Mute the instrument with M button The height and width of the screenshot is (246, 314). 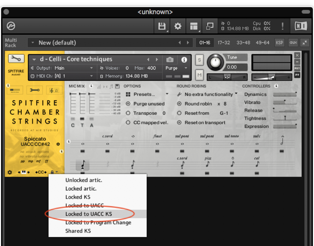[x=200, y=74]
